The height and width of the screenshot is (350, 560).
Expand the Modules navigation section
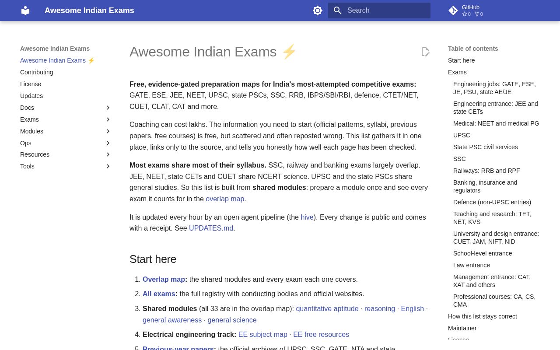coord(66,131)
